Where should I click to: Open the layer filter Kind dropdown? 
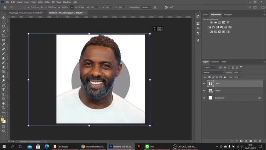[210, 67]
